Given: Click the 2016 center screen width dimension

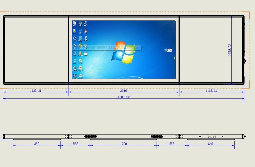Looking at the screenshot, I should pyautogui.click(x=123, y=91).
